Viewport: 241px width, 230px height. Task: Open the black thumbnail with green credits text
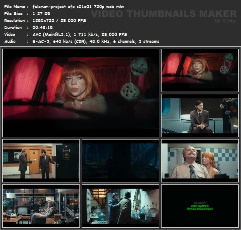(x=200, y=206)
